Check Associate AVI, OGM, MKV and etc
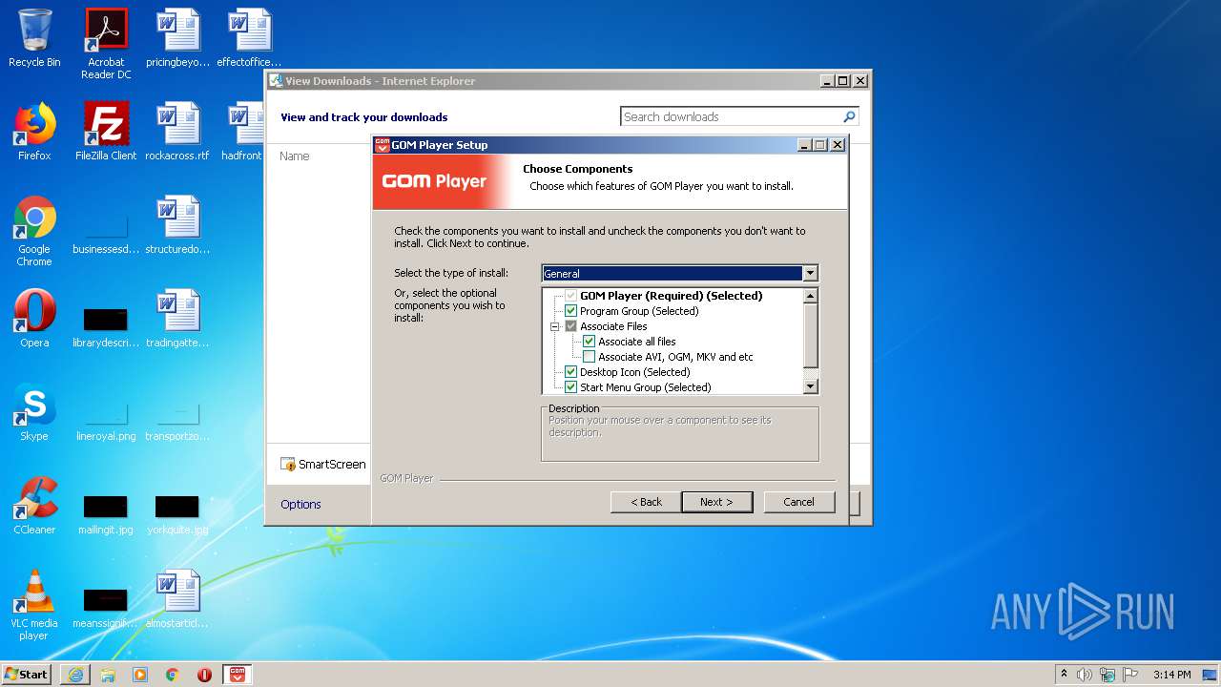This screenshot has height=687, width=1221. 589,357
